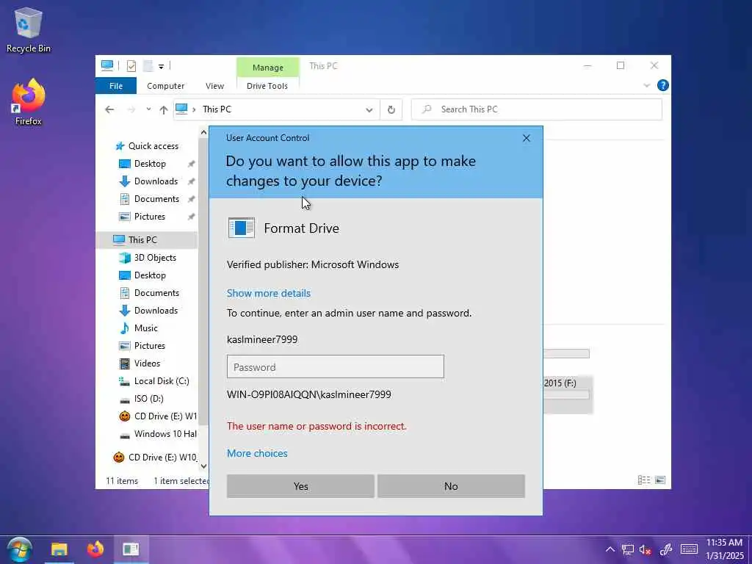Open Music in the navigation pane

[x=146, y=328]
